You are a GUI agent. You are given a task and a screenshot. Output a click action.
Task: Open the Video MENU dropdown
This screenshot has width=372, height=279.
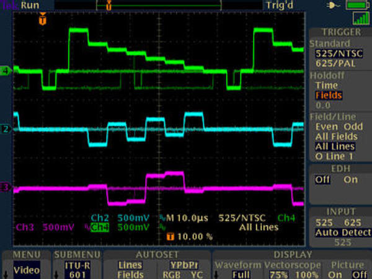[x=27, y=270]
